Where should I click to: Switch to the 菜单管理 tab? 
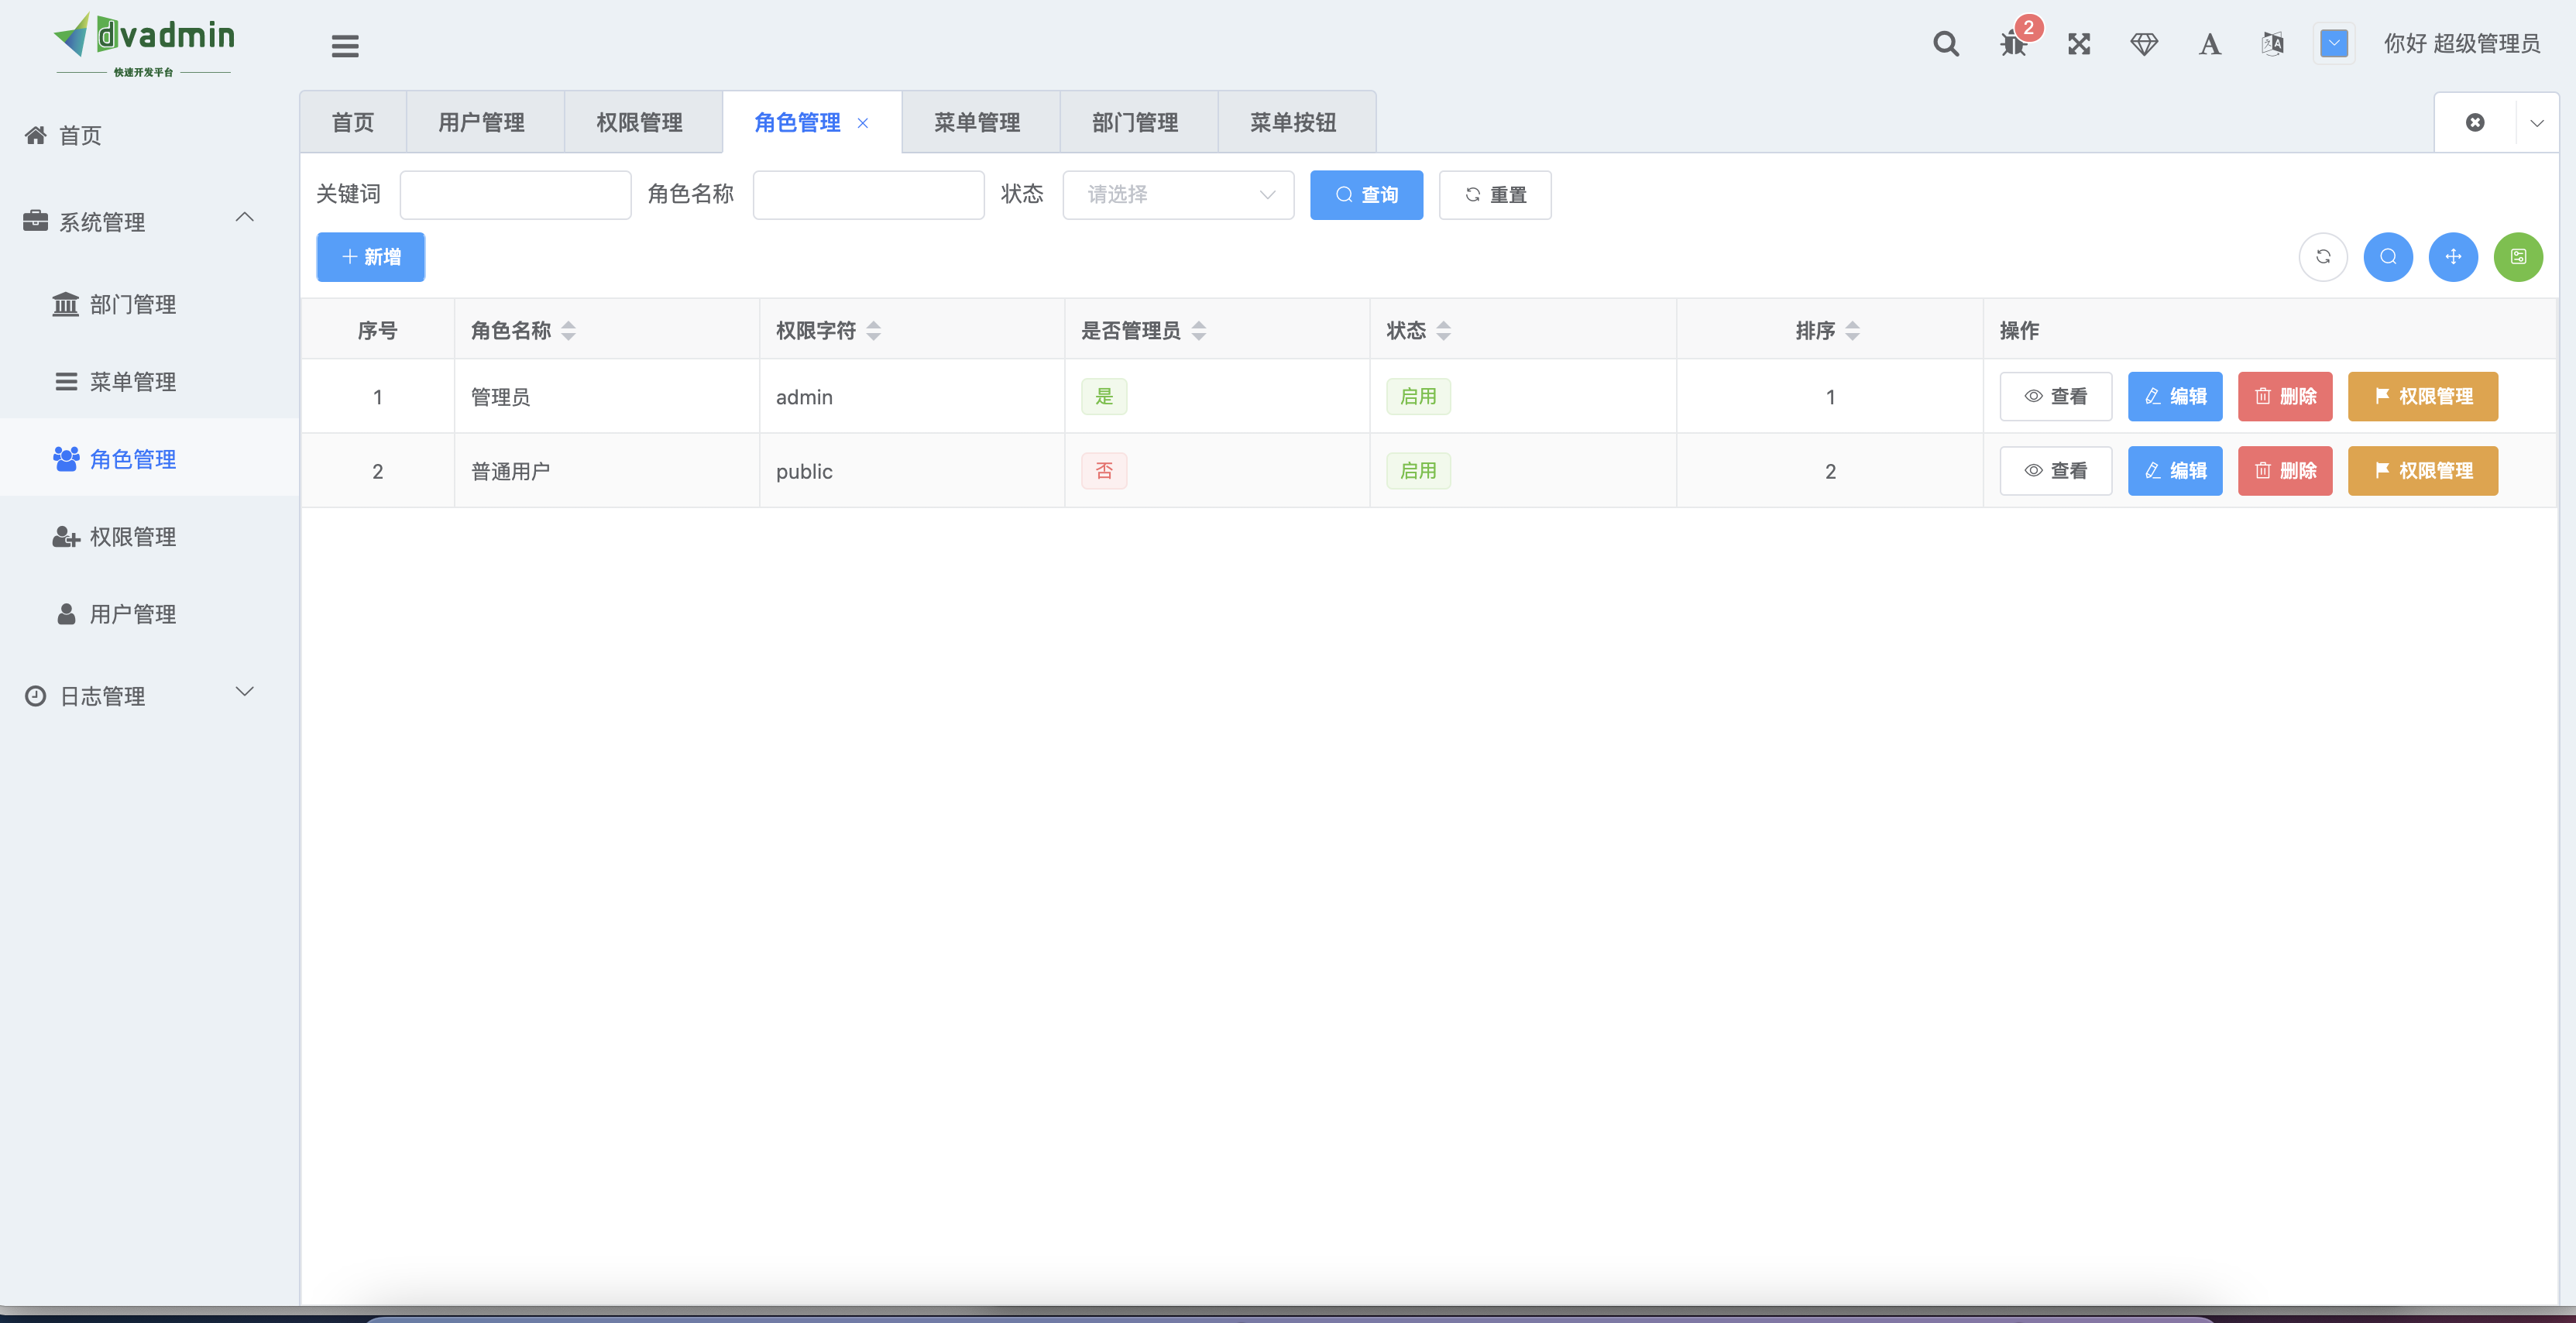pos(977,123)
